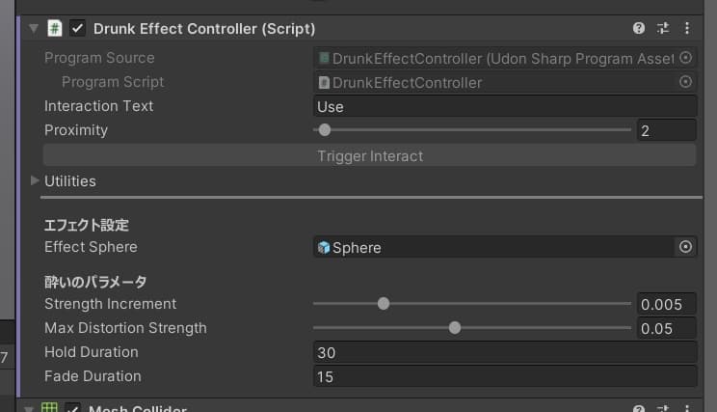Toggle the Mesh Collider enabled checkbox
Viewport: 717px width, 412px height.
(x=73, y=407)
